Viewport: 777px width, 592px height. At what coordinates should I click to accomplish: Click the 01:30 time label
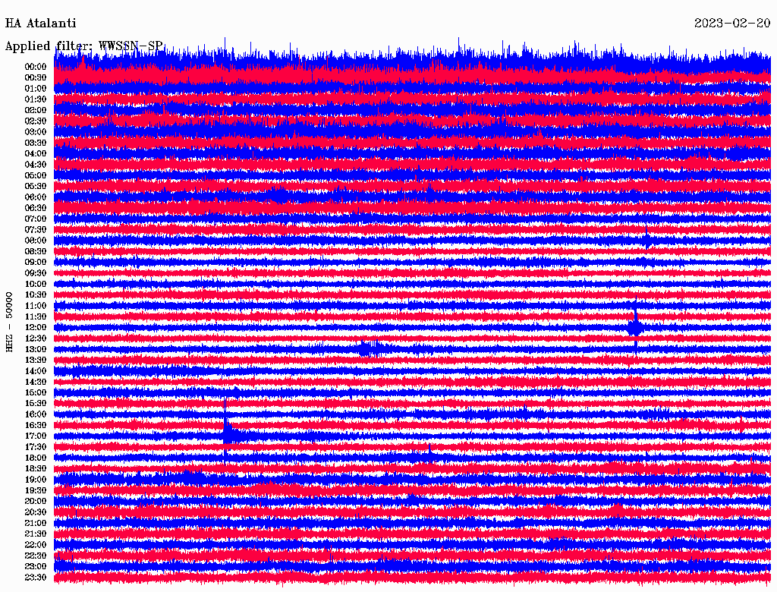tap(36, 99)
